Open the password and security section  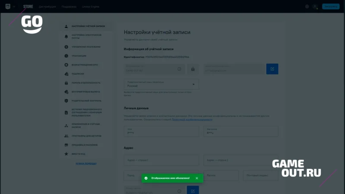(86, 83)
